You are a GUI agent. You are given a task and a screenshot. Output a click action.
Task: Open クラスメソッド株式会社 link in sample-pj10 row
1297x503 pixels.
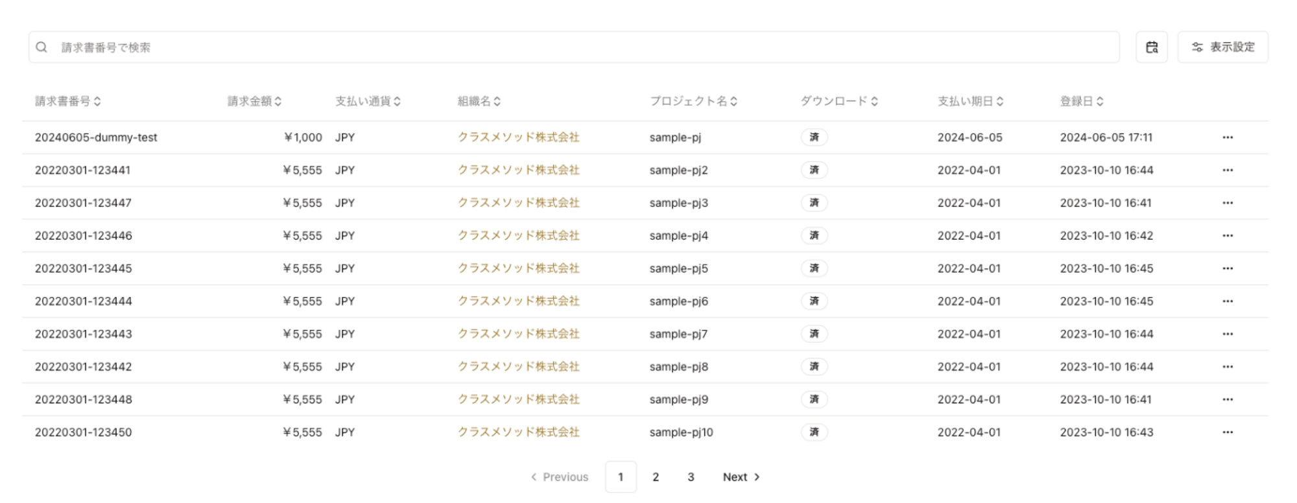(518, 432)
